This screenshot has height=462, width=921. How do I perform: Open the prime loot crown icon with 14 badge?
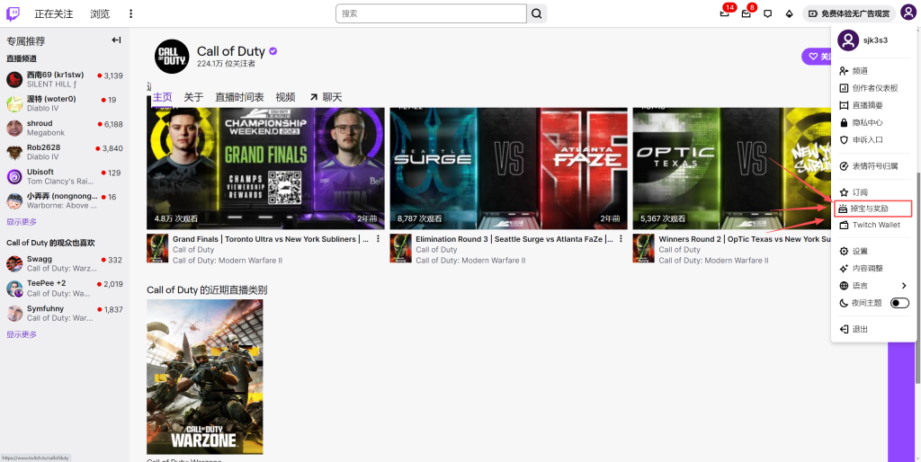(x=725, y=13)
